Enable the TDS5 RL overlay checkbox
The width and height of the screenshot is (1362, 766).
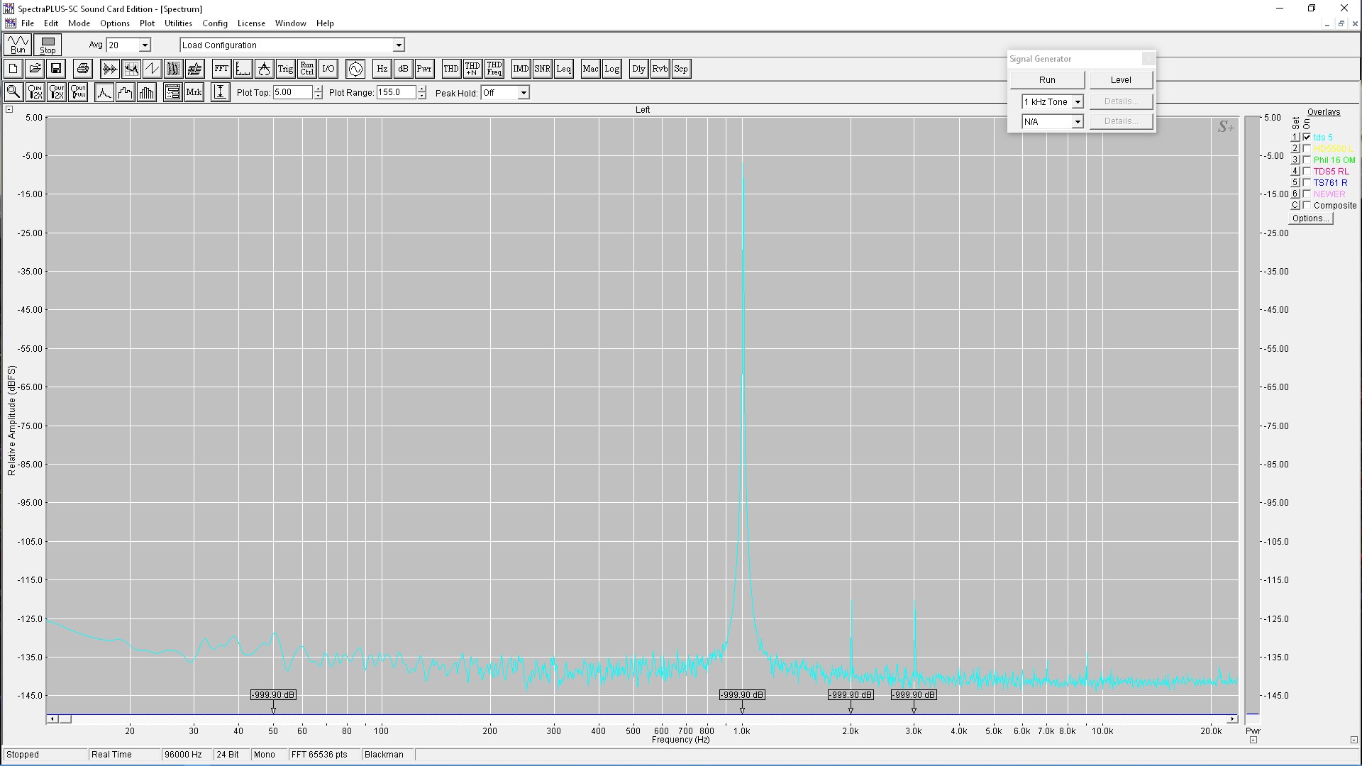coord(1307,171)
